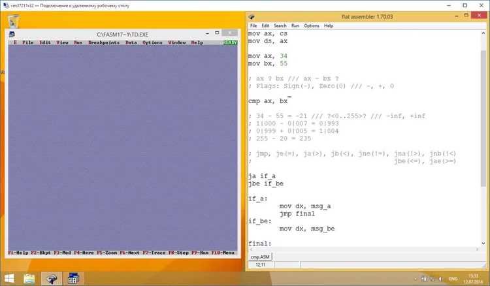This screenshot has width=490, height=286.
Task: Maximize the TD.EXE window
Action: [217, 33]
